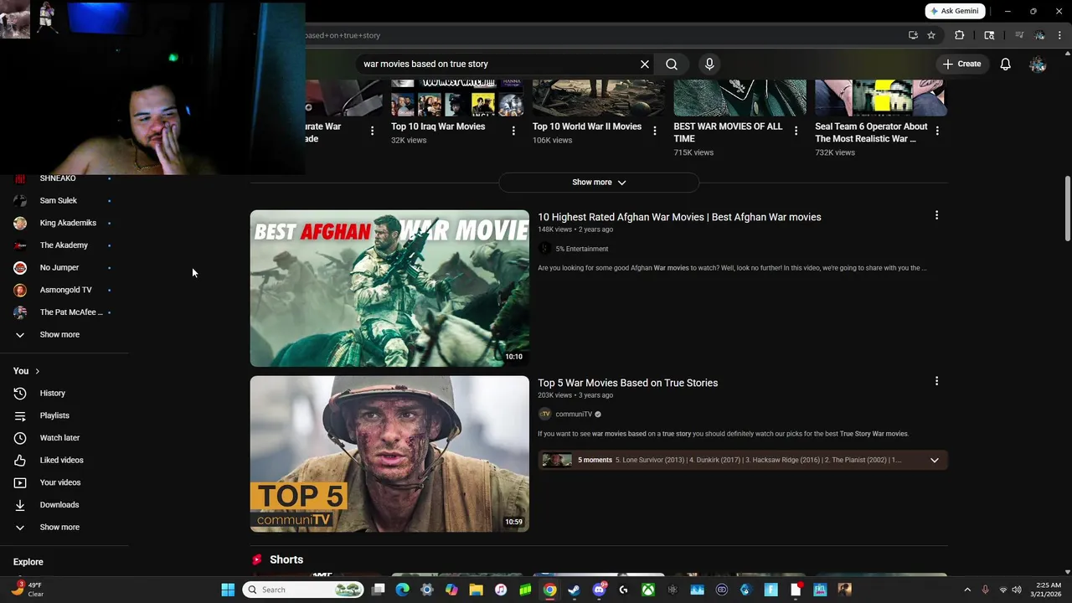Open Top 10 Iraq War Movies title
Screen dimensions: 1072x603
(438, 126)
